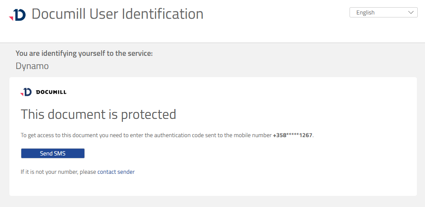This screenshot has width=425, height=207.
Task: Follow the contact sender link
Action: tap(116, 172)
